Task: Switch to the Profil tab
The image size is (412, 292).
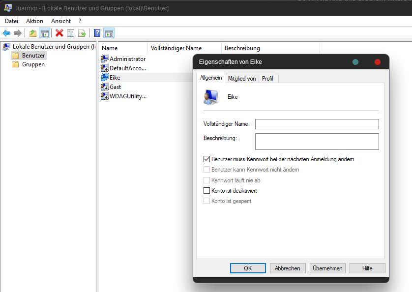Action: [267, 79]
